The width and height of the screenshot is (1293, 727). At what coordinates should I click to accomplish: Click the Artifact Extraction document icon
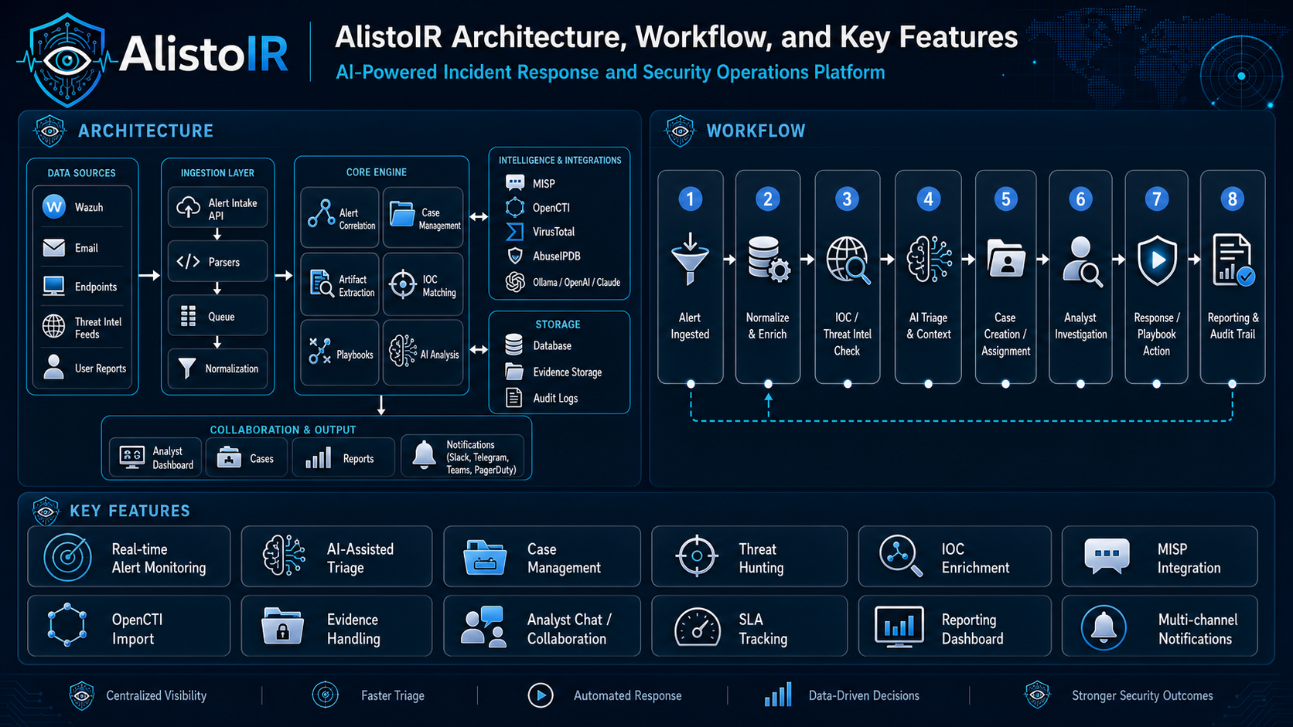[x=322, y=284]
